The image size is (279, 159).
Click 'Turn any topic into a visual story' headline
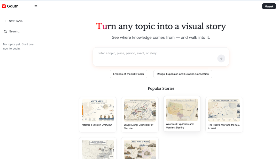coord(161,26)
